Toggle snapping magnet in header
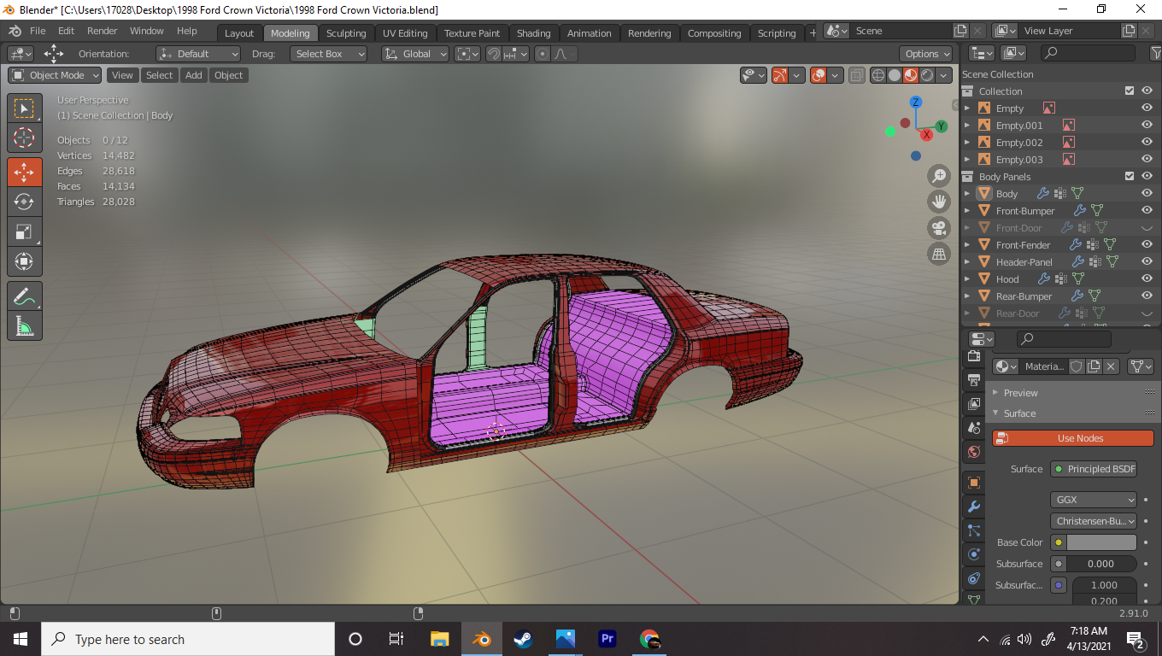 click(493, 54)
